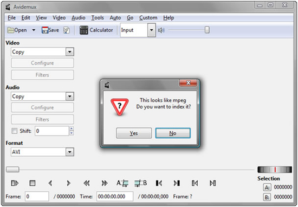Open the Audio menu

point(79,18)
